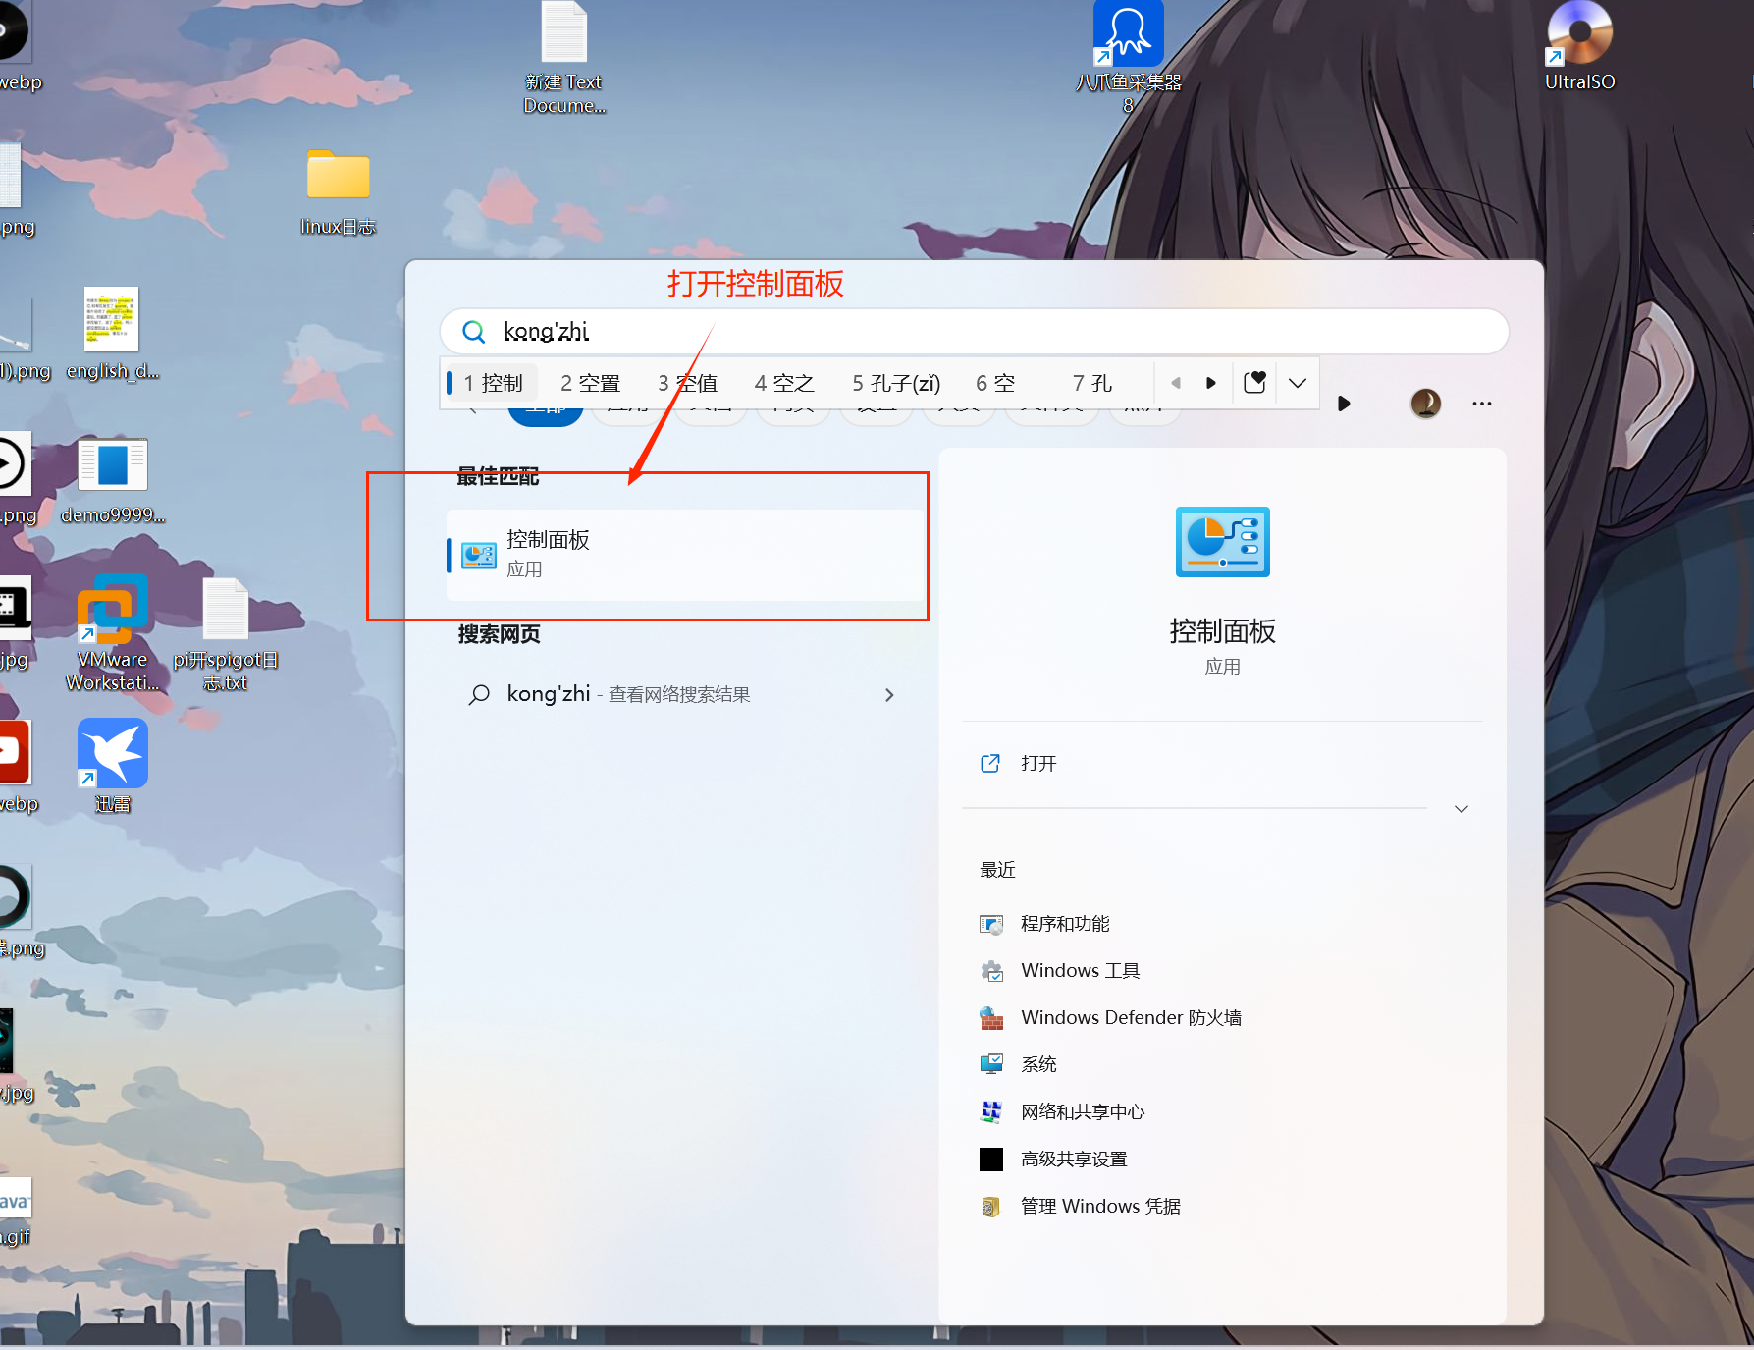Screen dimensions: 1754x1350
Task: Choose IME candidate 1 控制
Action: [494, 383]
